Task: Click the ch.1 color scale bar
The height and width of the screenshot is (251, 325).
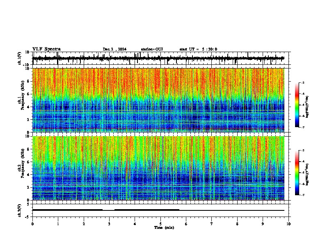Action: [x=297, y=105]
